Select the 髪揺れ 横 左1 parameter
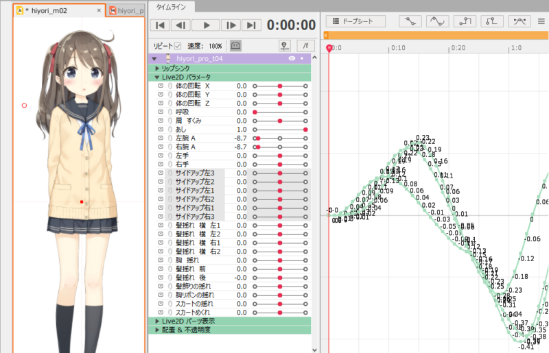This screenshot has height=353, width=549. coord(198,226)
